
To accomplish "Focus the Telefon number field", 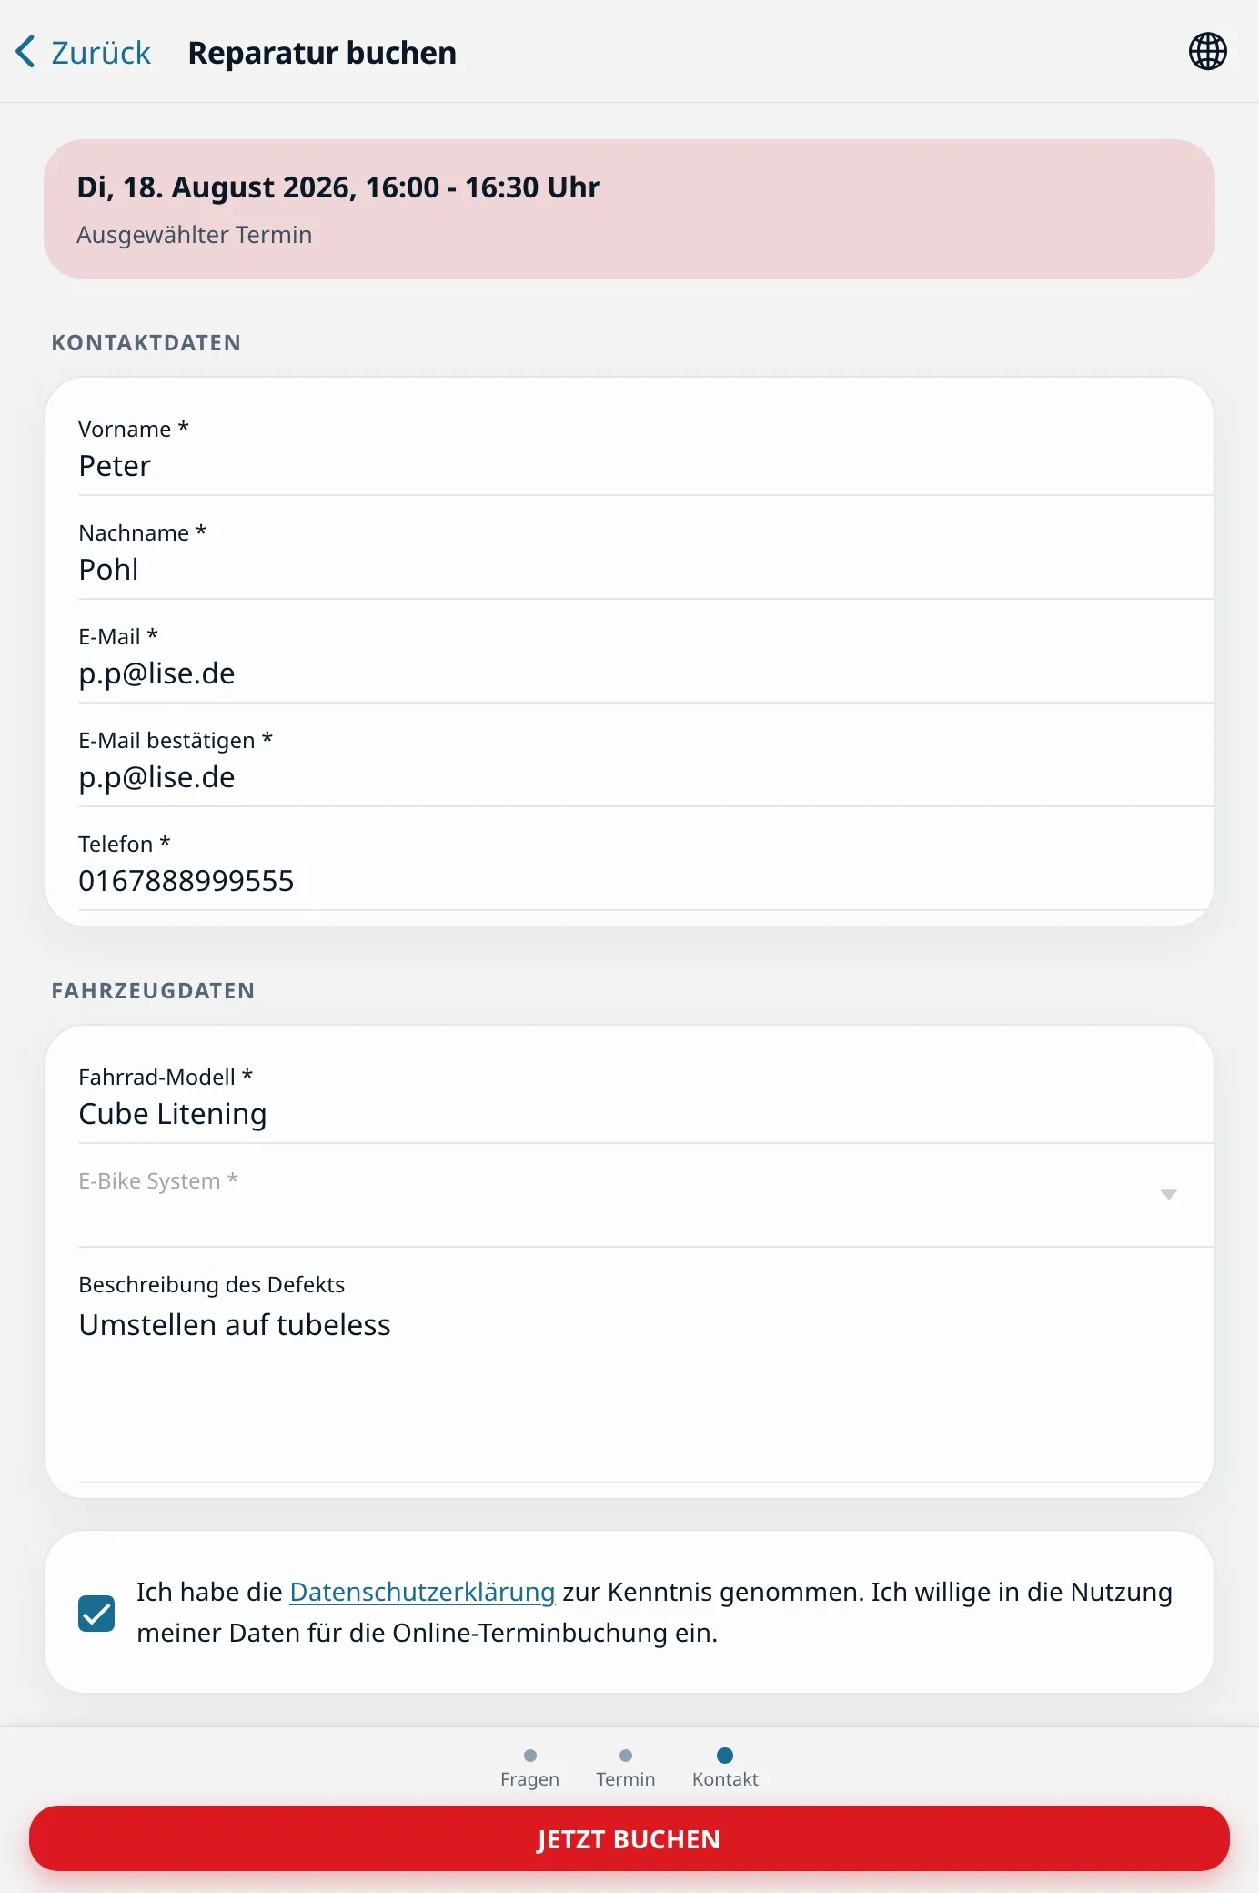I will pos(646,861).
